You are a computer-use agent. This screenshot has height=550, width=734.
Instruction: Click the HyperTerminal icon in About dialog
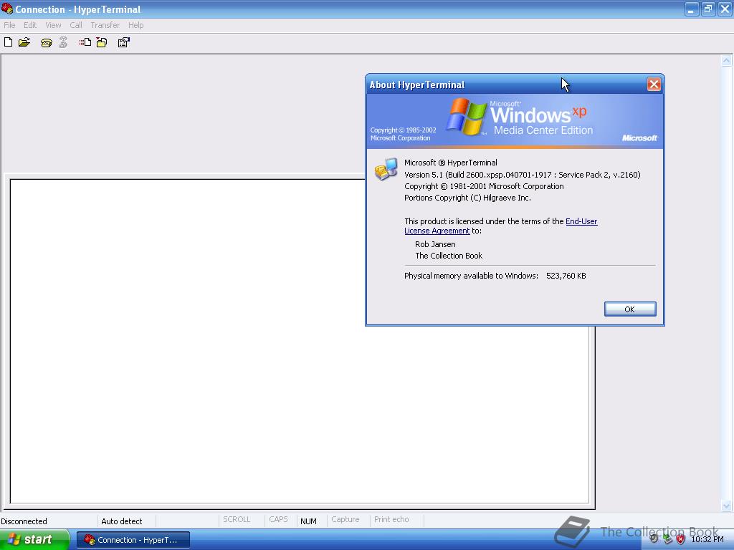pyautogui.click(x=386, y=169)
